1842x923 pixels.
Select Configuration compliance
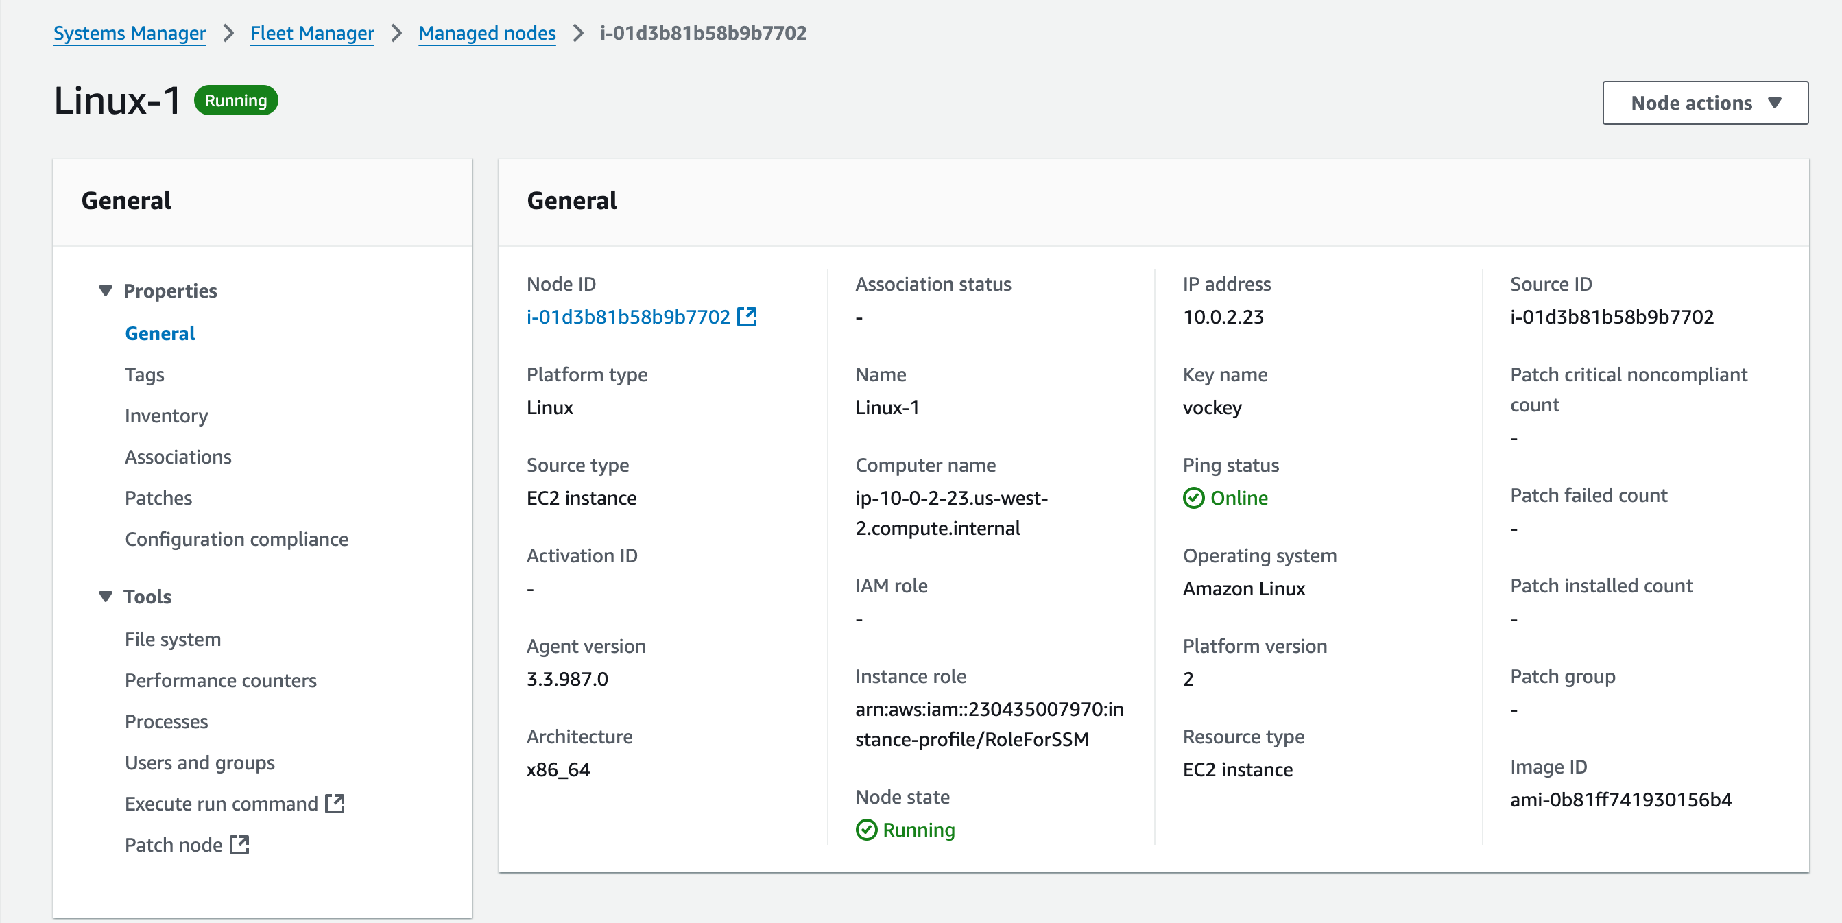[x=237, y=538]
